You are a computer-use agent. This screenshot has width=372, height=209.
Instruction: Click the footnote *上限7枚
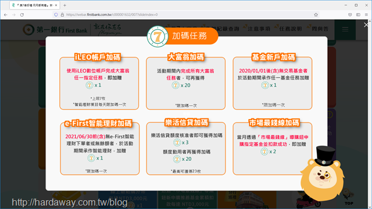point(98,98)
